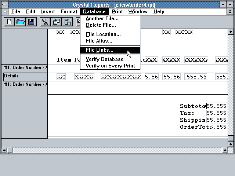Click the vertical scrollbar down arrow

[231, 144]
